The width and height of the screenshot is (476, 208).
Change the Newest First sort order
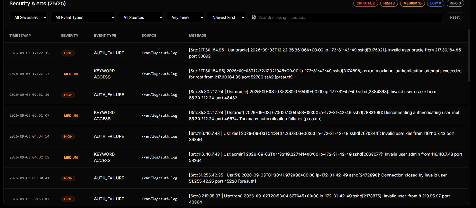226,17
